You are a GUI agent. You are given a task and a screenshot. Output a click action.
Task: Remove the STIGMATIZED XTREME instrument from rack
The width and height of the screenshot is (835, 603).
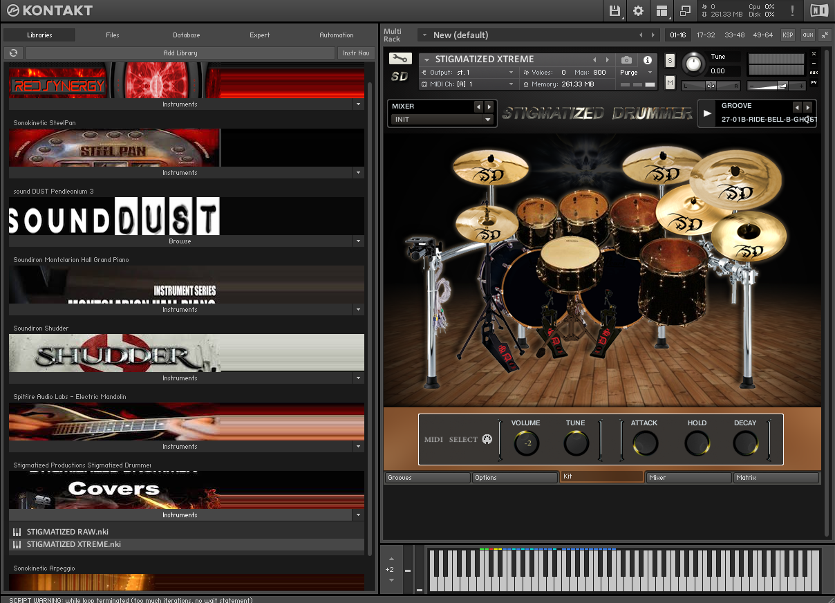pyautogui.click(x=814, y=53)
